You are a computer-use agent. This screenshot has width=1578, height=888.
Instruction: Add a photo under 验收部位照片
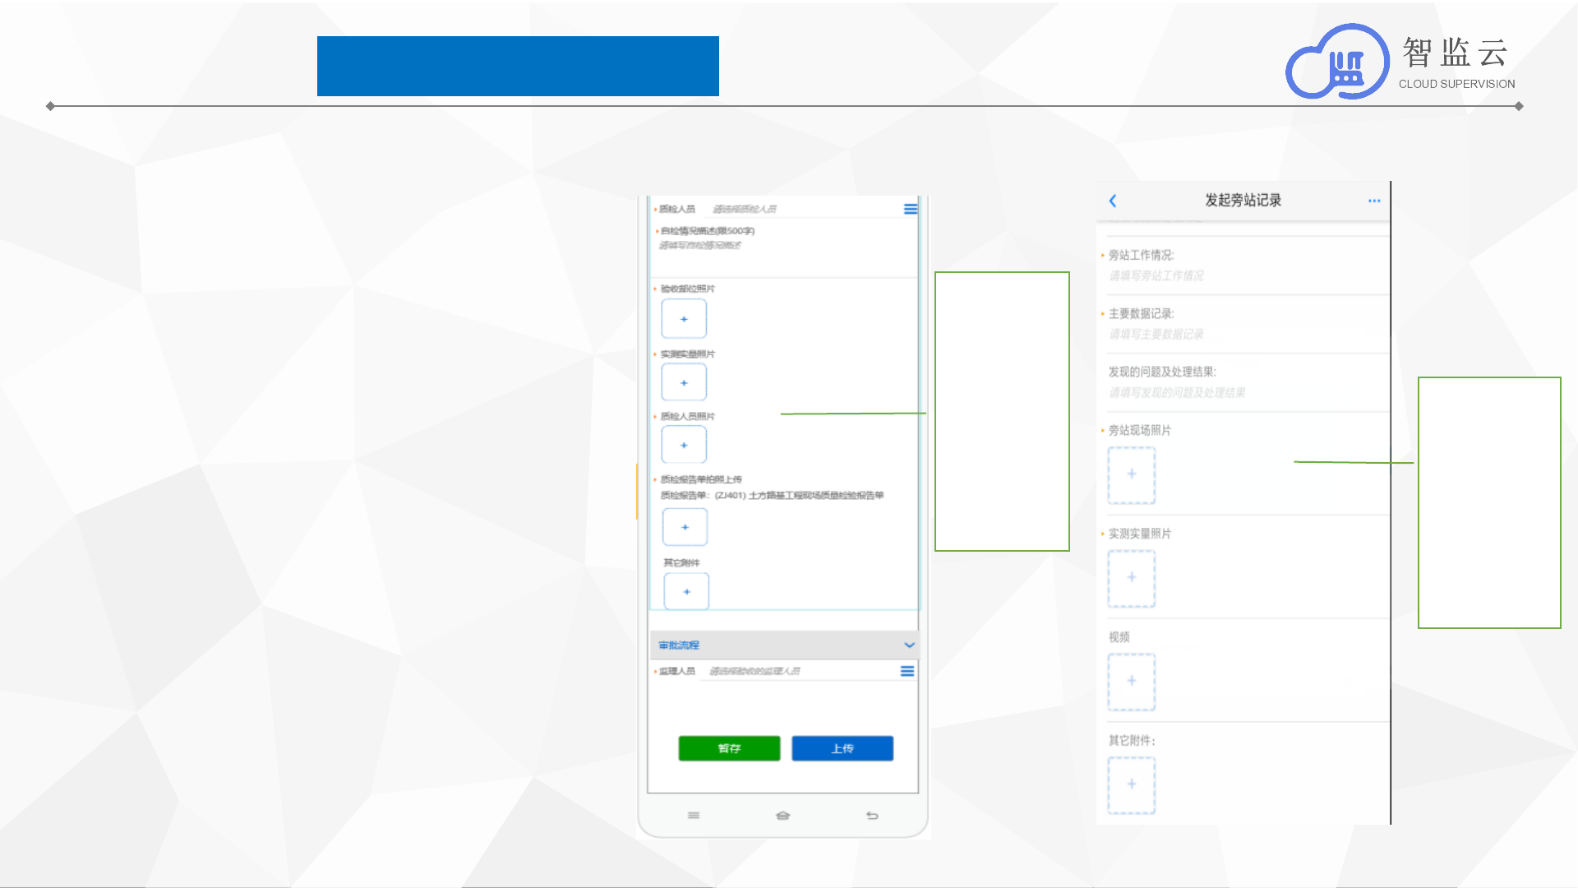tap(684, 319)
